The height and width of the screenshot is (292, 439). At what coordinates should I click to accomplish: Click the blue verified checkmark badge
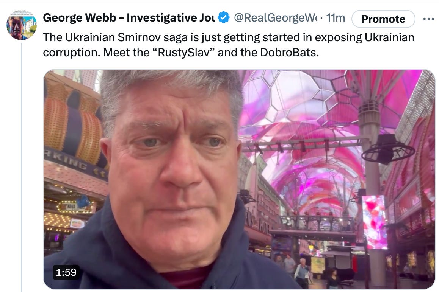tap(224, 18)
